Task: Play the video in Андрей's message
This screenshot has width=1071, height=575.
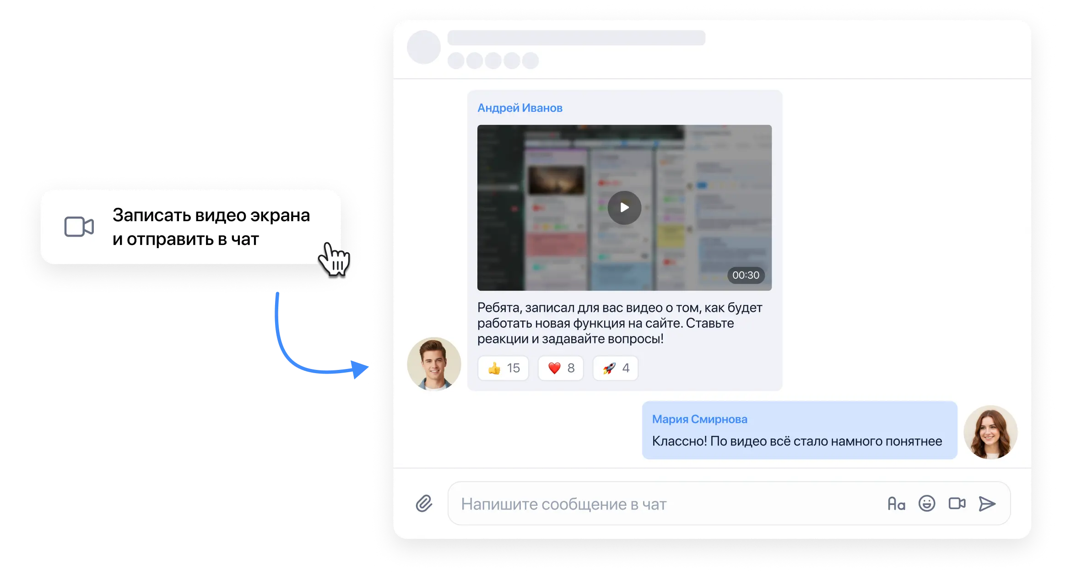Action: (624, 207)
